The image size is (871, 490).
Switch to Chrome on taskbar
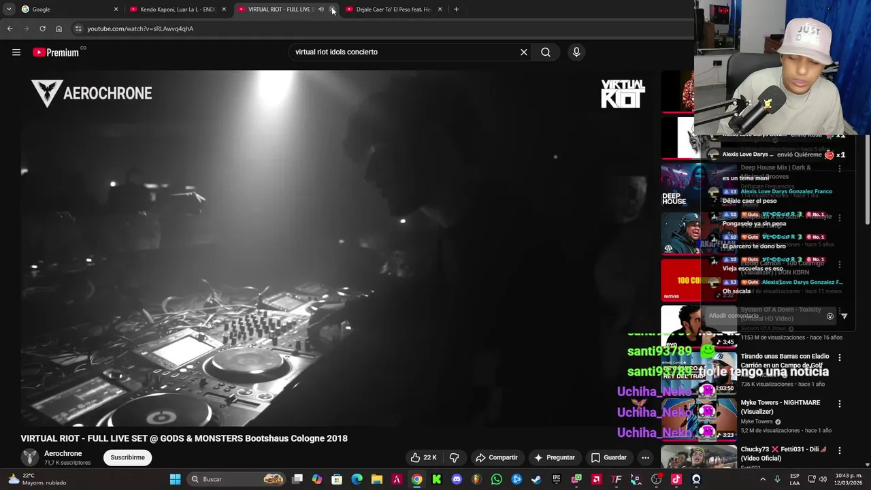point(416,479)
